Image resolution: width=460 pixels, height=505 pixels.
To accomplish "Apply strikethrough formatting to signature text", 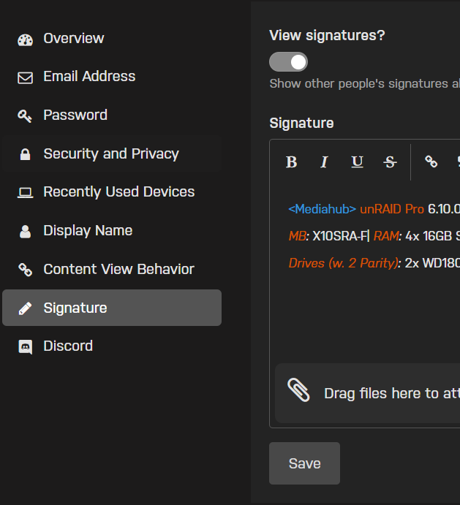I will coord(390,162).
